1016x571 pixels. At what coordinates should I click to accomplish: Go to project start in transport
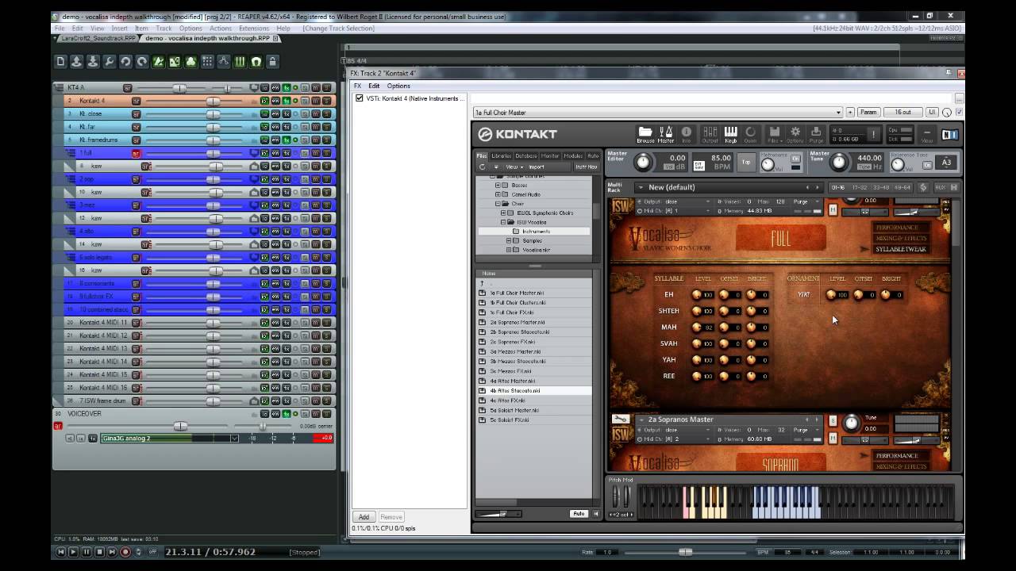pyautogui.click(x=61, y=552)
